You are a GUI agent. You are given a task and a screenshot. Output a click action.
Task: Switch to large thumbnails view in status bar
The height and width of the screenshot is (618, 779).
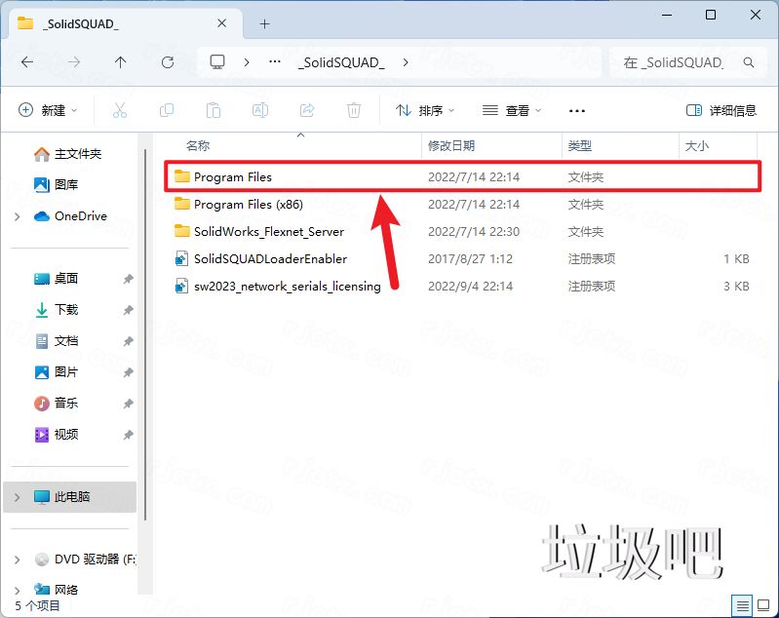[763, 605]
